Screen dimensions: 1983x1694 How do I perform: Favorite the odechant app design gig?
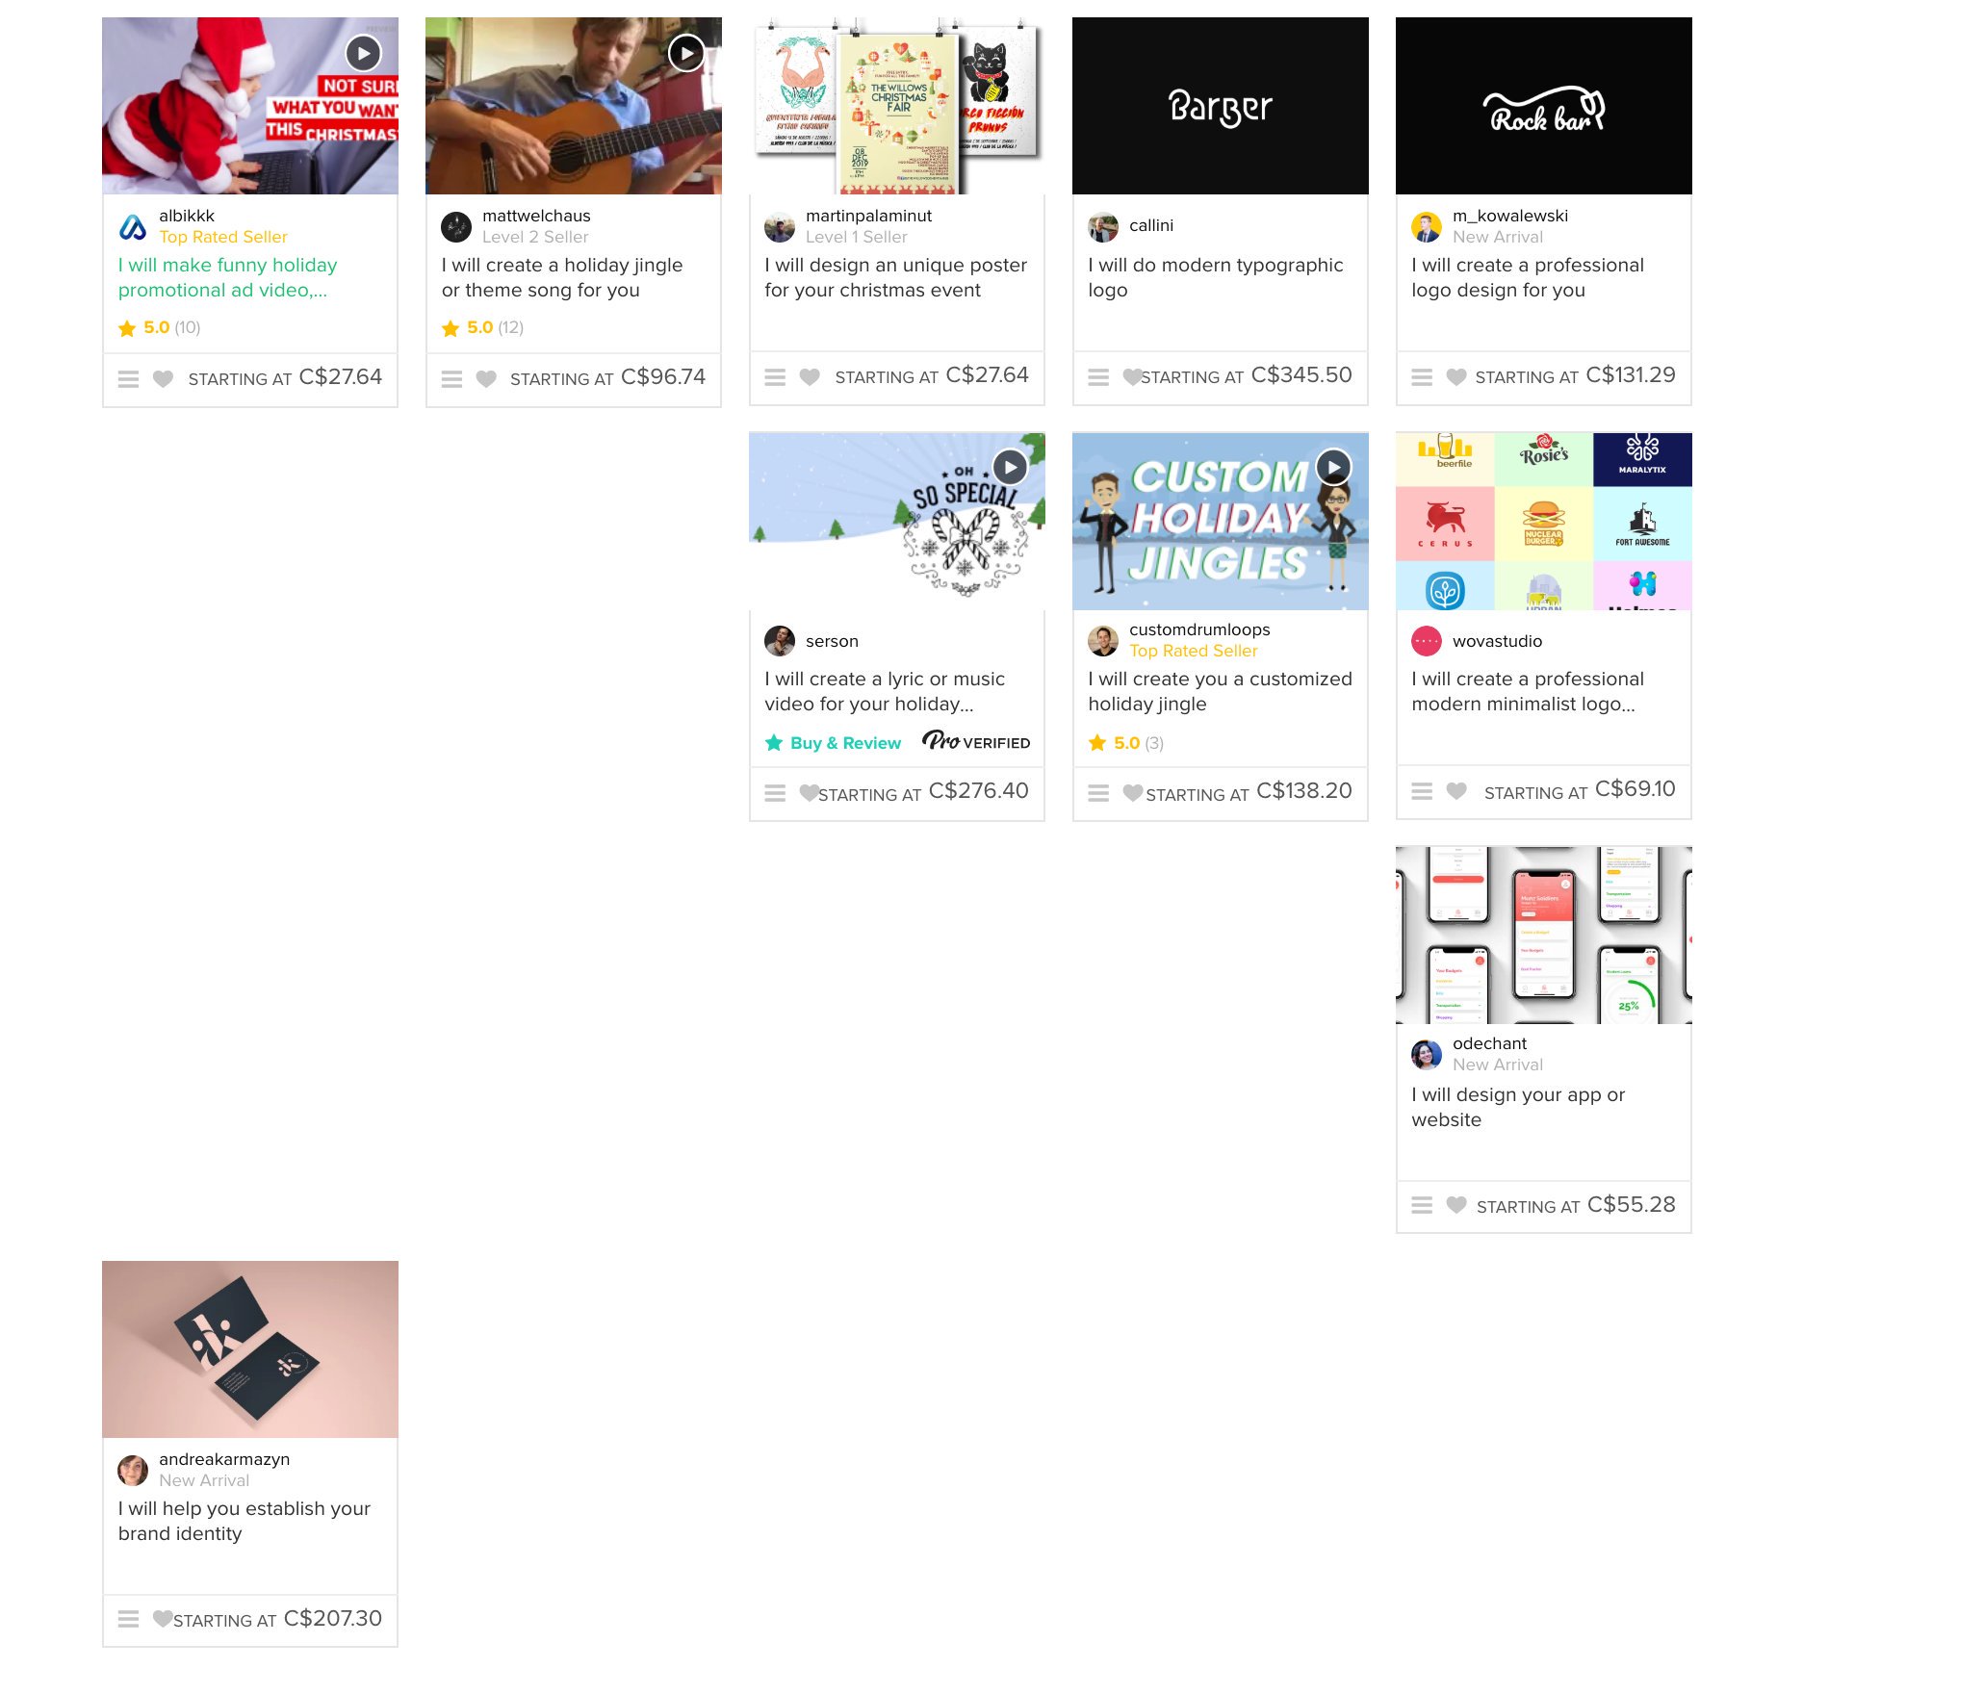coord(1456,1205)
